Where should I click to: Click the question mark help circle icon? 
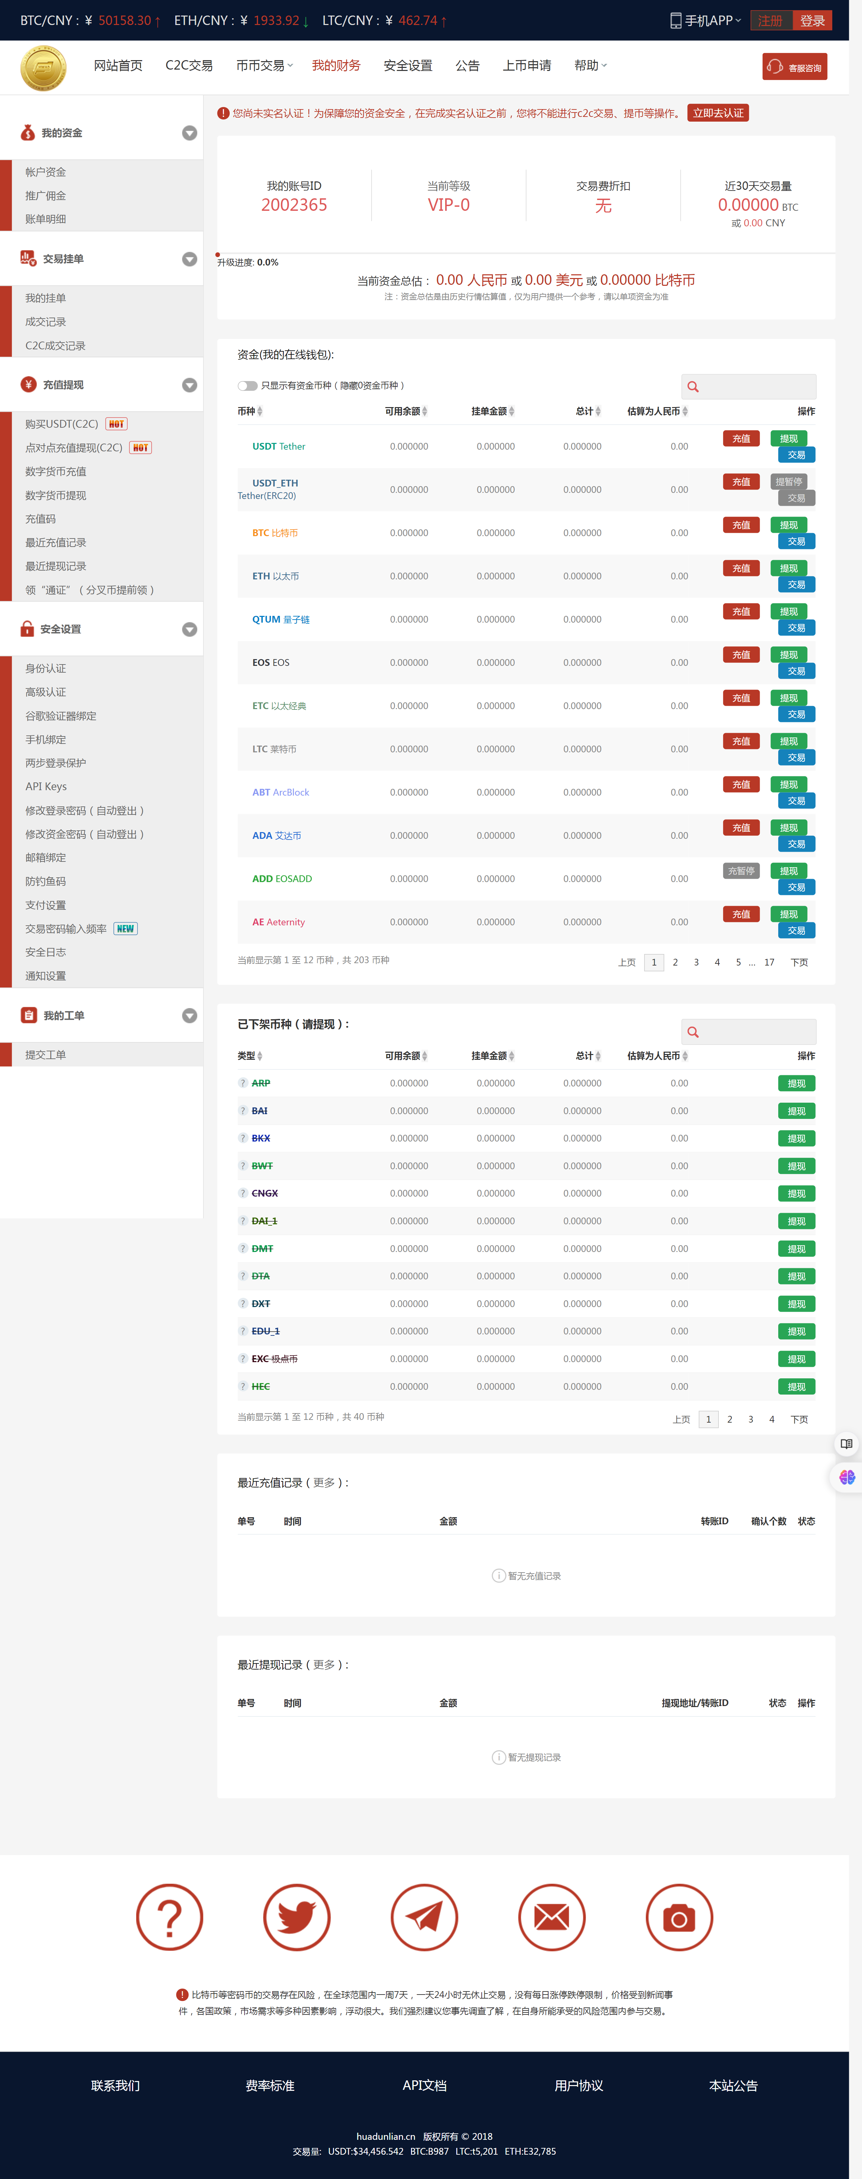pos(169,1917)
